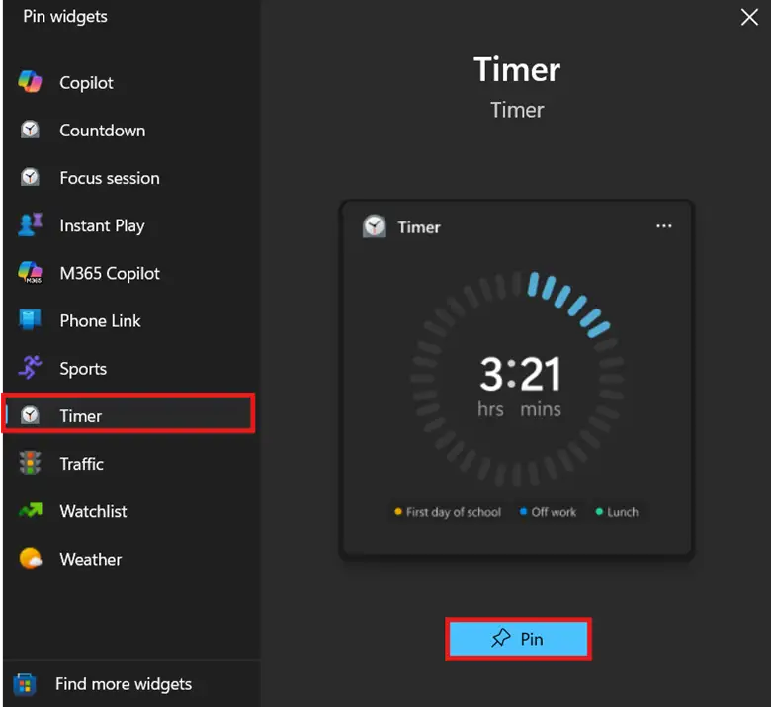Click the First day of school preset

coord(448,512)
